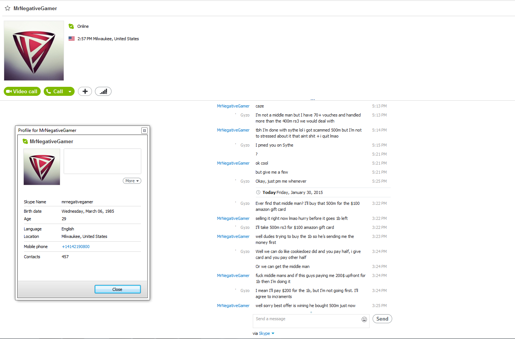515x339 pixels.
Task: Open the Call button dropdown arrow
Action: coord(70,91)
